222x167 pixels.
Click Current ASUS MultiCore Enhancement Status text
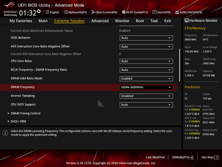click(42, 31)
